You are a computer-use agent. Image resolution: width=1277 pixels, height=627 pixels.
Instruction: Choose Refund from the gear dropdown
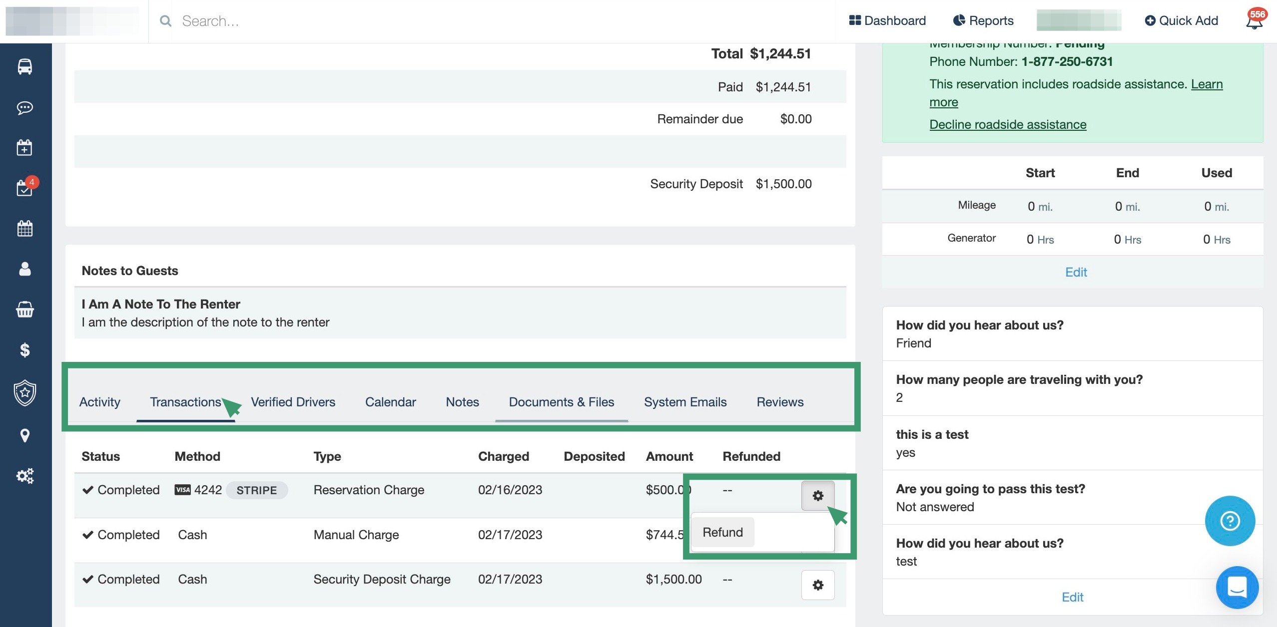click(722, 532)
